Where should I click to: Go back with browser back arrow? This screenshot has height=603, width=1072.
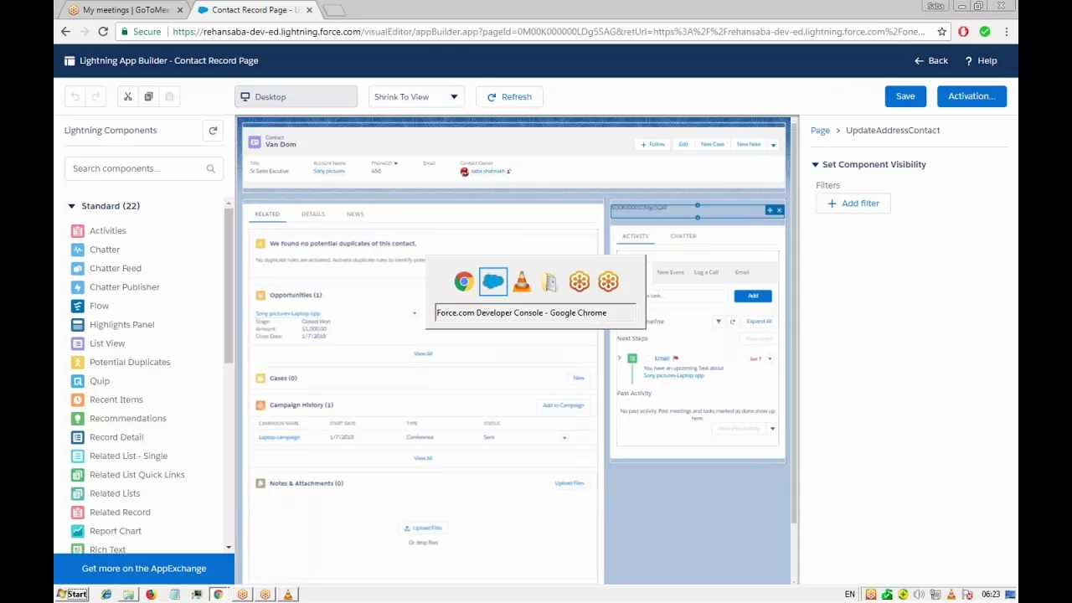click(66, 32)
